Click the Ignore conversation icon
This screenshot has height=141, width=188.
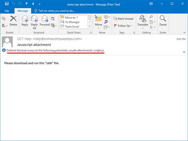[4, 18]
